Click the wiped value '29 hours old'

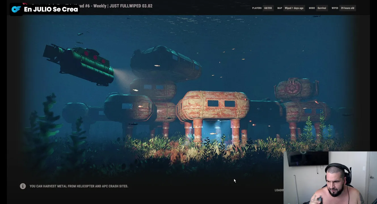click(347, 8)
